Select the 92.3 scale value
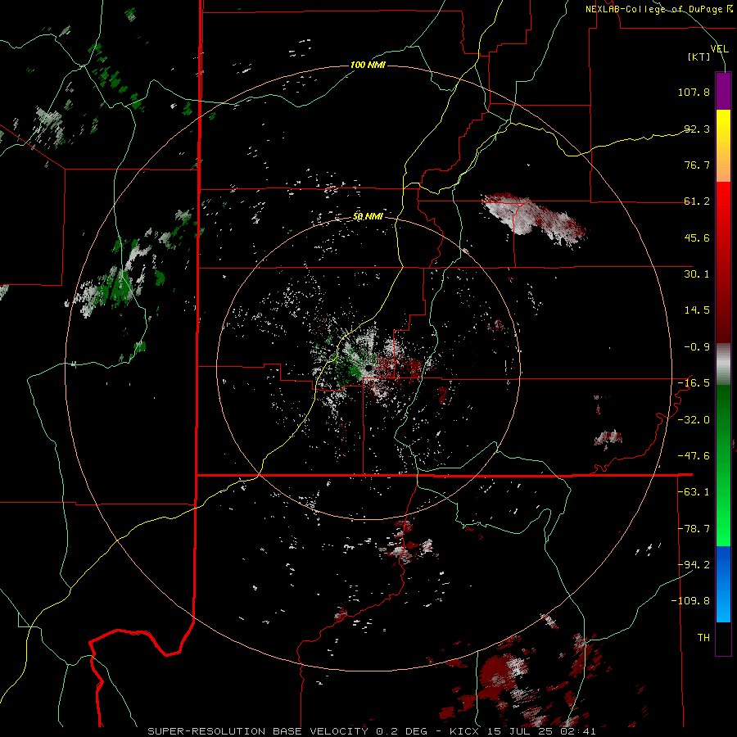The image size is (737, 737). pyautogui.click(x=697, y=129)
